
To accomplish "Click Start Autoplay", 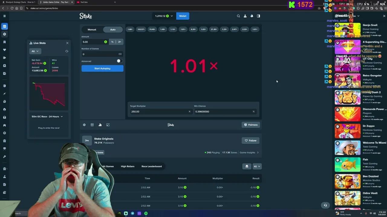I will pyautogui.click(x=102, y=68).
